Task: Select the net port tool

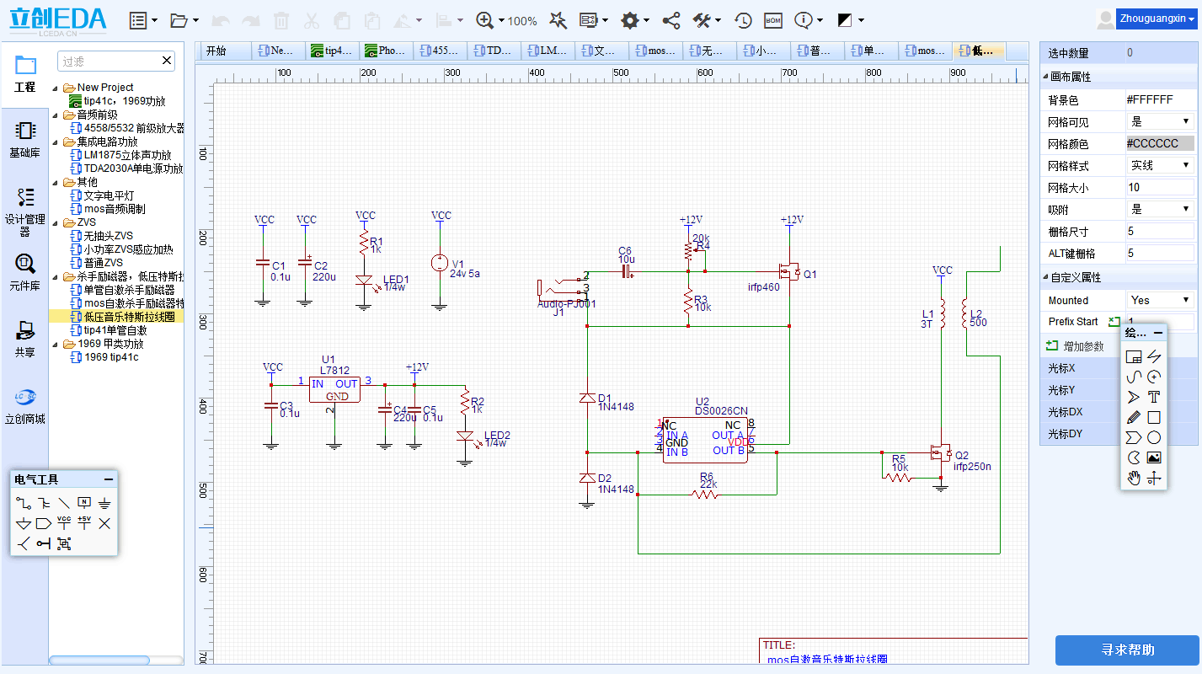Action: pyautogui.click(x=44, y=523)
